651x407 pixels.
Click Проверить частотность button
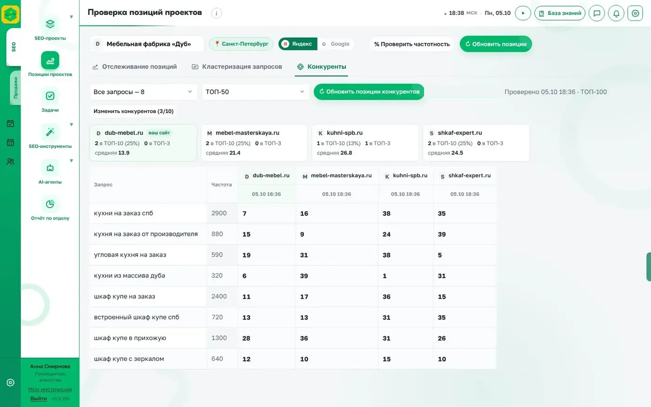tap(412, 44)
